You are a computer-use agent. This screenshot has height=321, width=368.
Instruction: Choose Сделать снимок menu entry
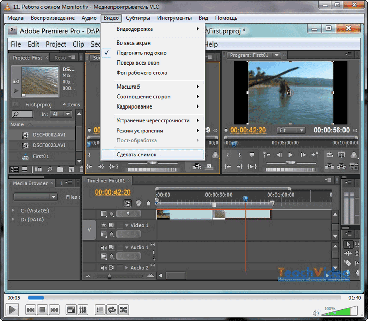[x=153, y=155]
